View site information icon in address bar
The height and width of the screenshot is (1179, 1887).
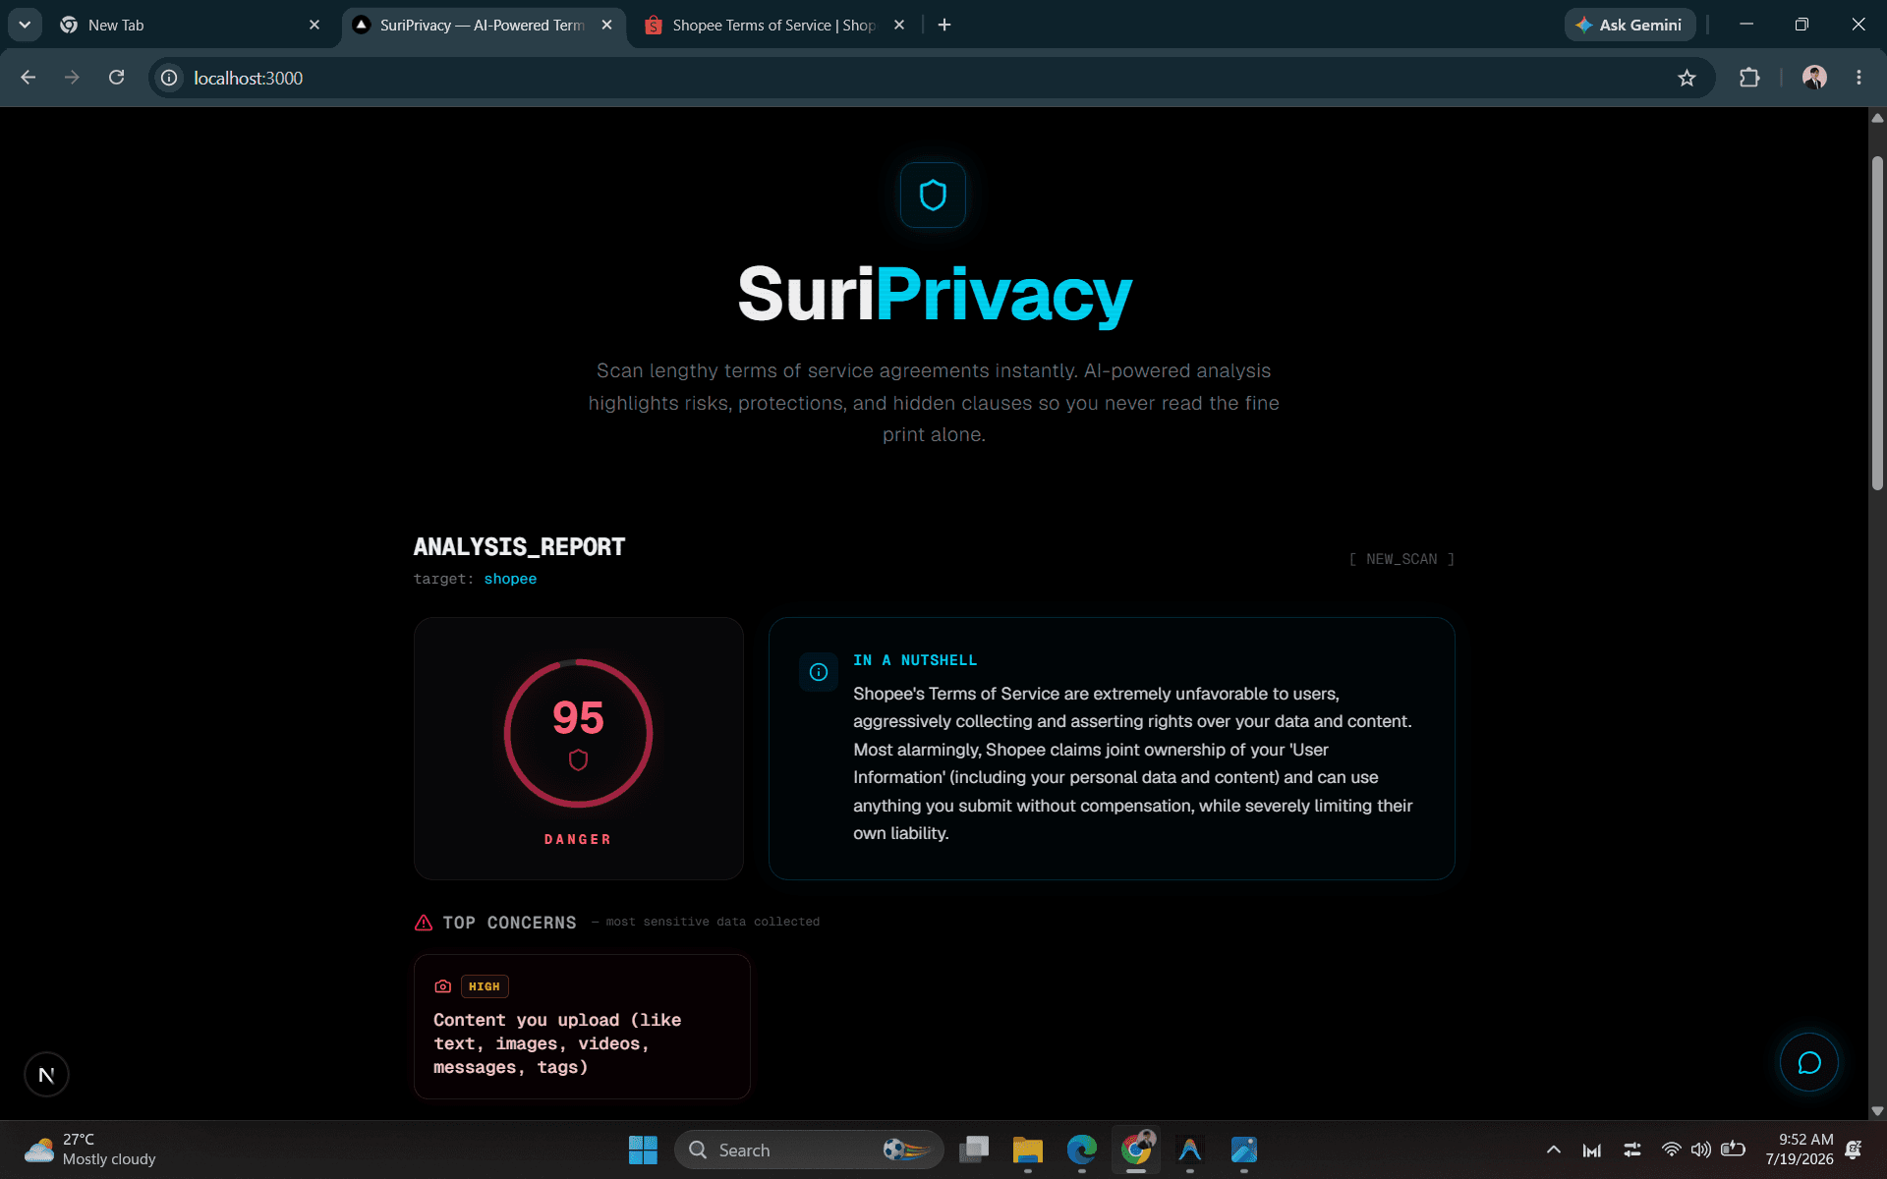169,78
